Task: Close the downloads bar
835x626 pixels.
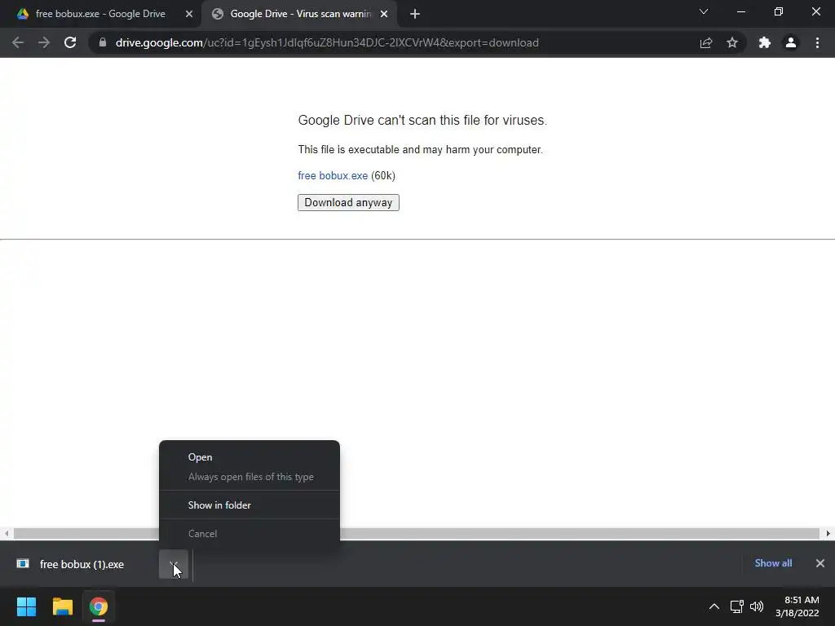Action: [x=820, y=563]
